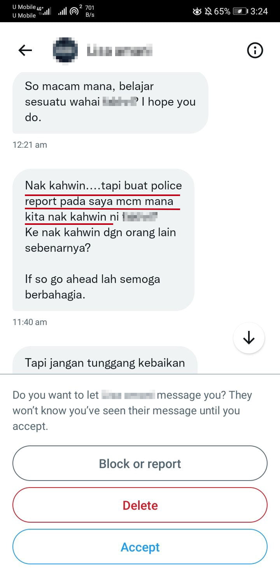This screenshot has width=280, height=583.
Task: Tap the blurred sender name in header
Action: click(119, 51)
